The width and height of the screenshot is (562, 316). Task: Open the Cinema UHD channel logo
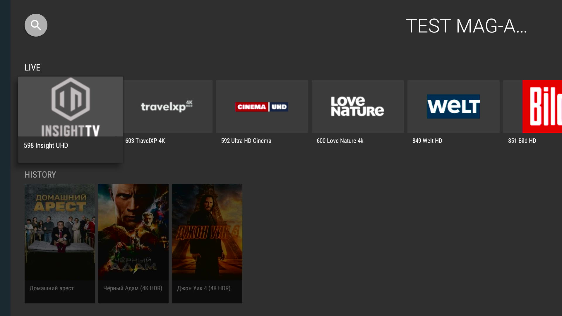(x=262, y=107)
